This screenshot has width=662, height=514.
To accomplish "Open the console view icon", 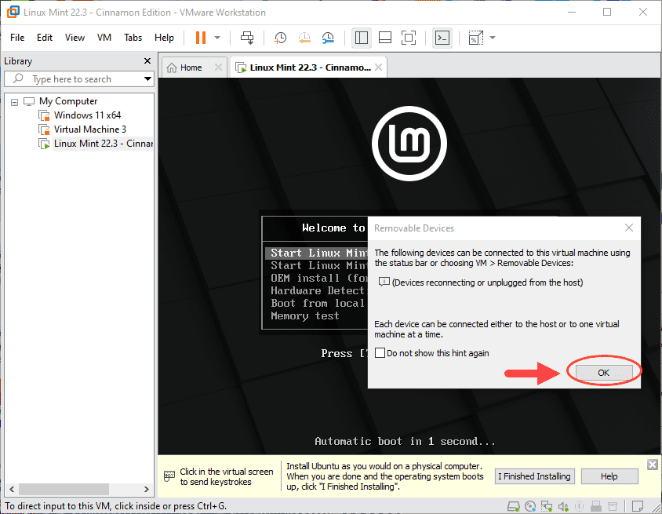I will pos(442,38).
